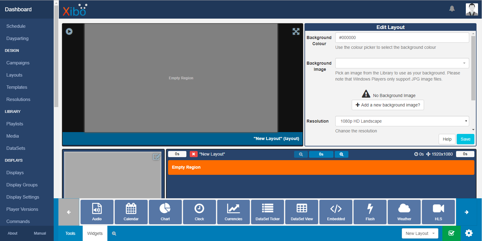The image size is (482, 241).
Task: Click the sidebar scrollbar
Action: click(x=56, y=56)
